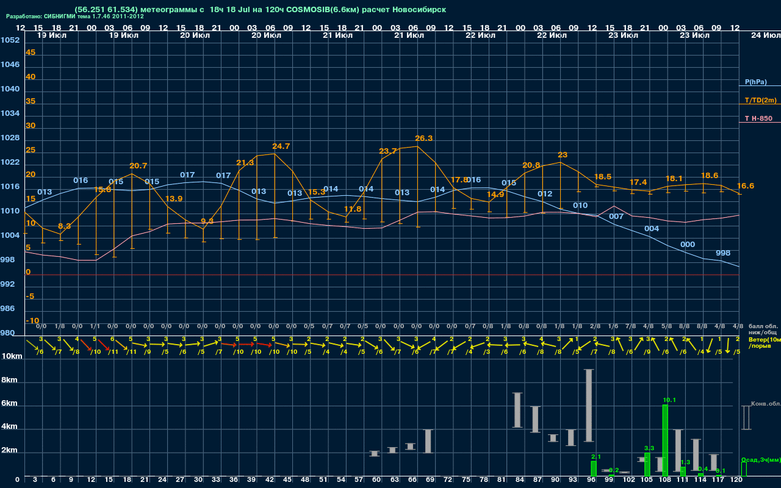Click the 992 pressure axis label
The width and height of the screenshot is (781, 488).
point(8,284)
